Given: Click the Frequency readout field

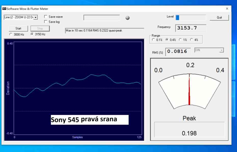Looking at the screenshot, I should pyautogui.click(x=191, y=28).
